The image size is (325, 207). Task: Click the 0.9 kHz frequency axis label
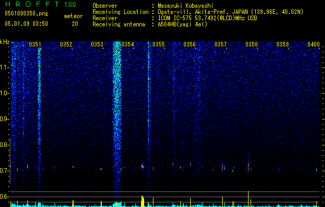(x=4, y=119)
